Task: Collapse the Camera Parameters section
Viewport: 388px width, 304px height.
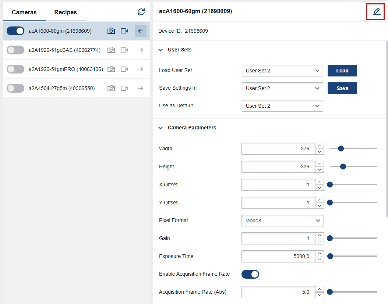Action: click(x=161, y=128)
